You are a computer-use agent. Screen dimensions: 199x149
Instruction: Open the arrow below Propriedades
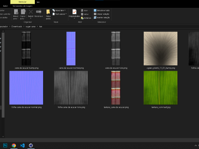click(74, 19)
